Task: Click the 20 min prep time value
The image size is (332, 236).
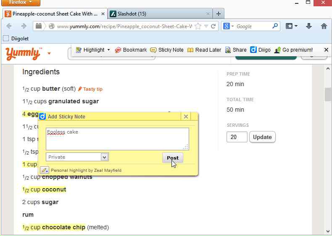Action: pos(235,84)
